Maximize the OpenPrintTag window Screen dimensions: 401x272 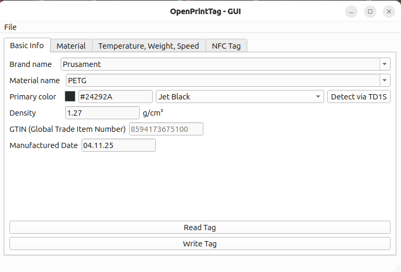[x=370, y=12]
